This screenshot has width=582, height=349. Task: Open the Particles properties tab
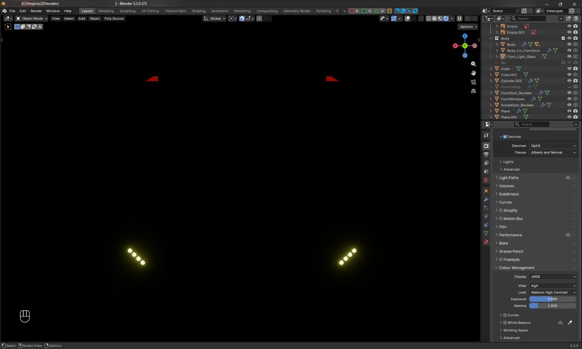tap(486, 208)
